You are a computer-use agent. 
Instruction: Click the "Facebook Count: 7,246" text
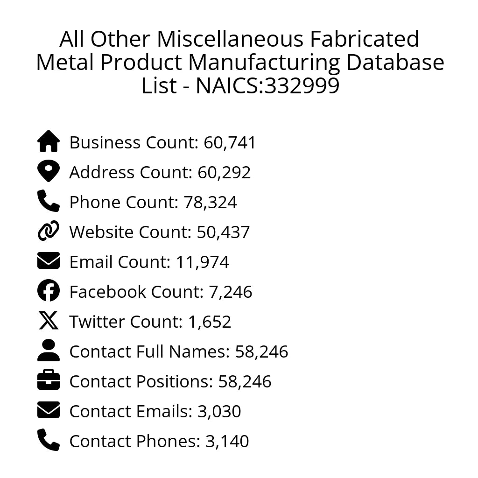coord(161,292)
